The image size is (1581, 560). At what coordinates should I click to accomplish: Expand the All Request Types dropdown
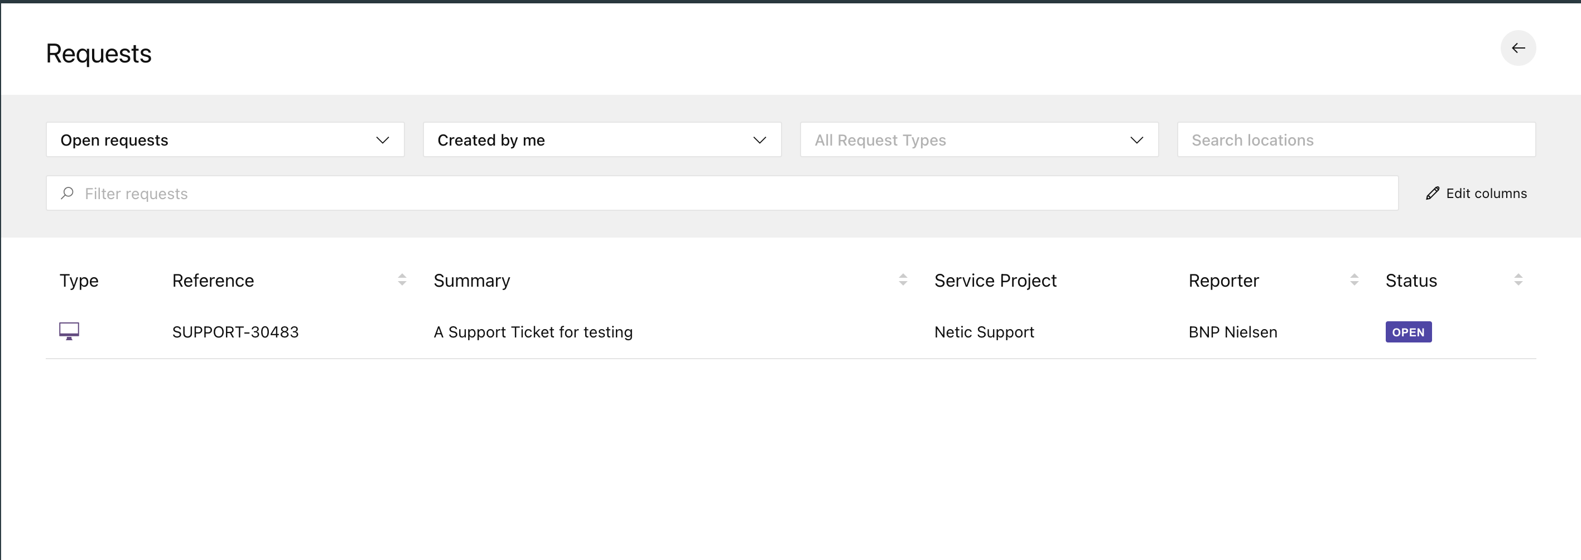(979, 140)
